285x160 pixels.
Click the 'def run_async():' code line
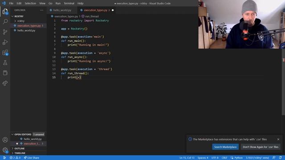tap(74, 57)
